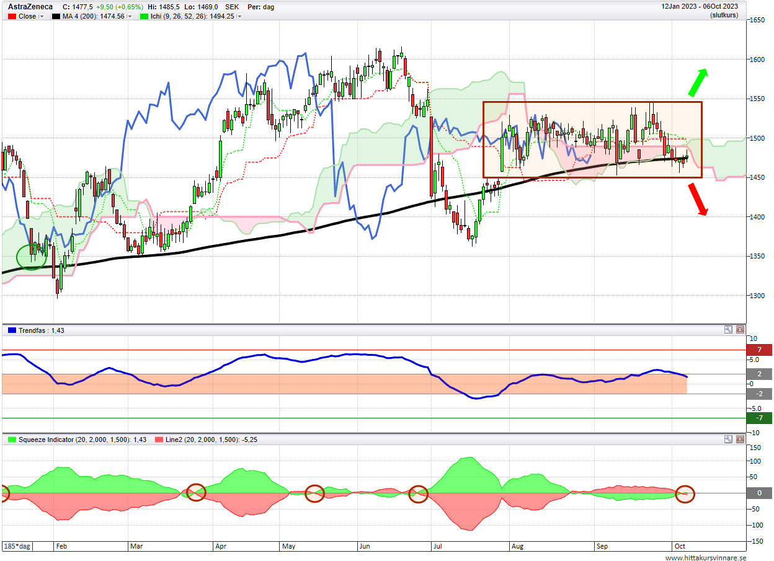This screenshot has height=561, width=774.
Task: Click the red 7 level marker in Trendfas
Action: [760, 350]
